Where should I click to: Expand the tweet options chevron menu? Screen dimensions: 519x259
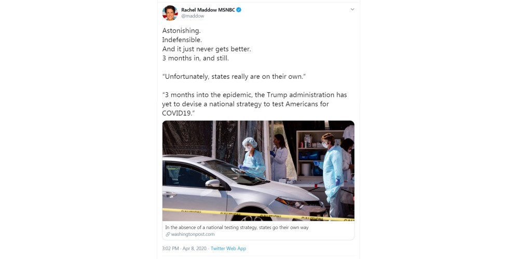pyautogui.click(x=352, y=9)
